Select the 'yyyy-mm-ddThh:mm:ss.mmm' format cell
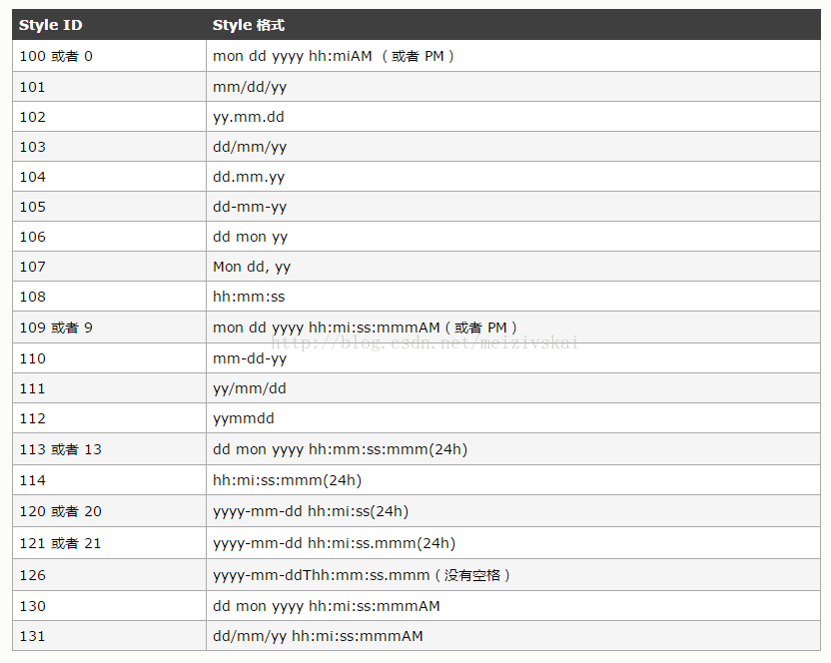 [513, 575]
